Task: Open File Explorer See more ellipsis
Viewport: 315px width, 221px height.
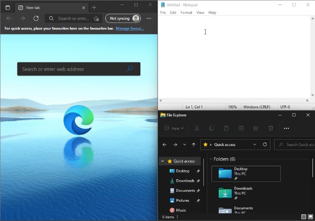Action: (x=286, y=128)
